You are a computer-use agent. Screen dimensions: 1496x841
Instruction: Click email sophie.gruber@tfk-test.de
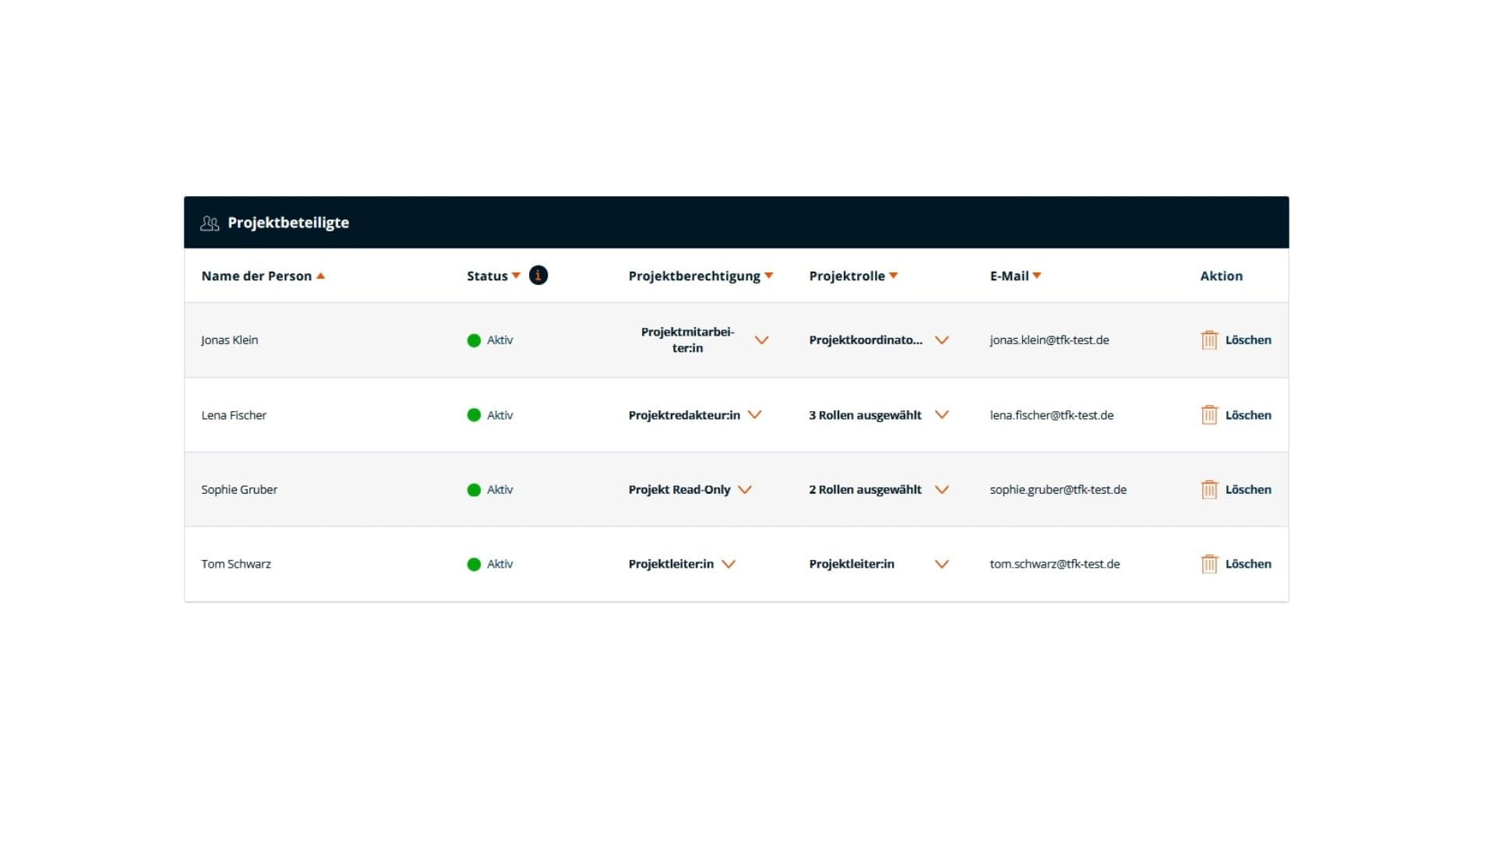tap(1058, 490)
